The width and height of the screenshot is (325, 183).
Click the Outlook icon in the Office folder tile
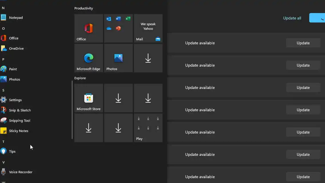click(x=109, y=19)
